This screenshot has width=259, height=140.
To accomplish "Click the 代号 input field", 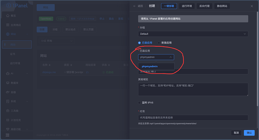I will [x=193, y=118].
